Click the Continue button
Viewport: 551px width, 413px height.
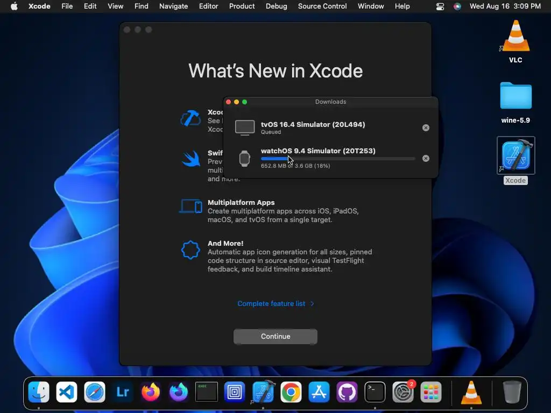275,337
